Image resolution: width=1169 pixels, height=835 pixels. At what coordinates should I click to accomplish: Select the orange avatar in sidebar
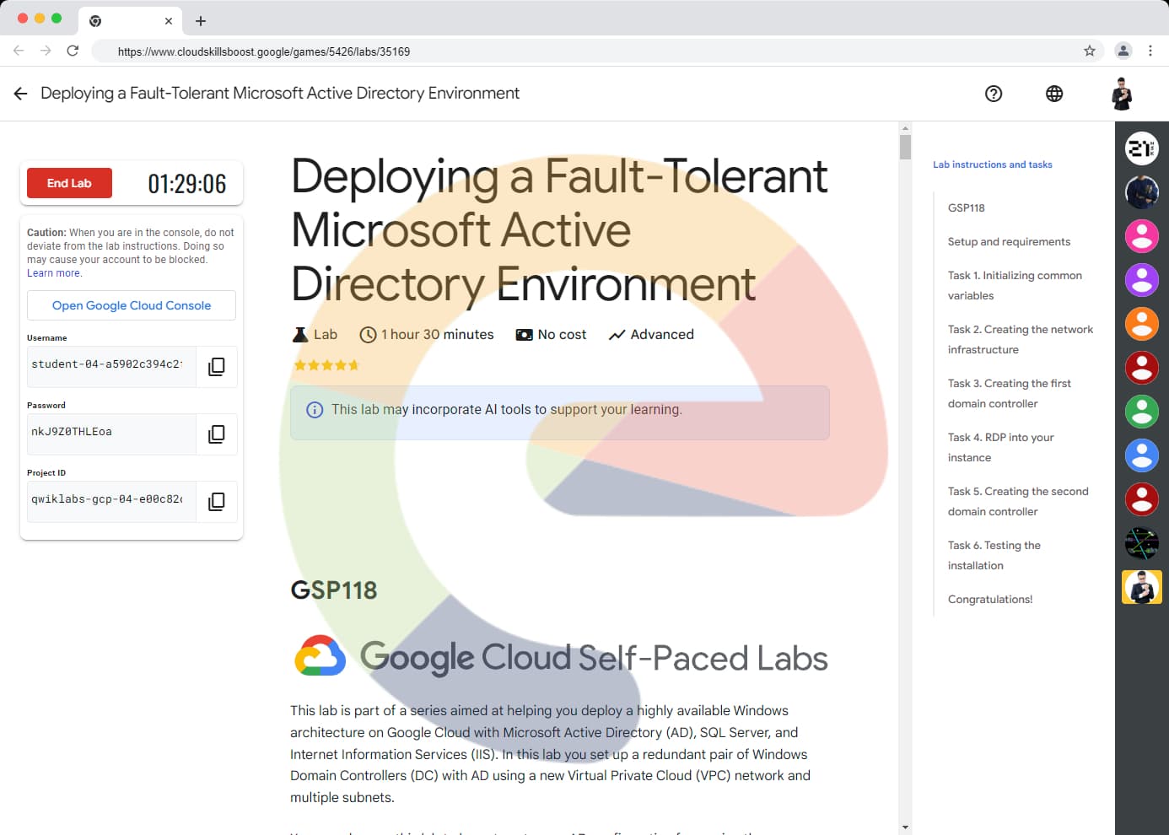(1142, 324)
